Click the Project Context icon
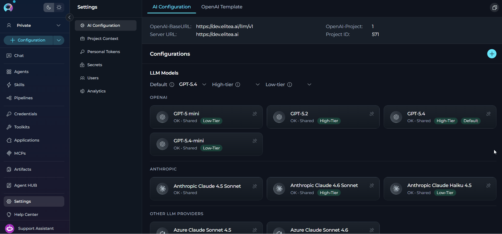The width and height of the screenshot is (502, 234). click(x=82, y=39)
